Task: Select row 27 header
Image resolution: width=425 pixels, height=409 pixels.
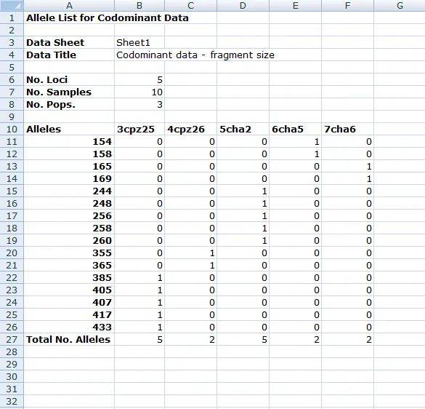Action: 12,339
